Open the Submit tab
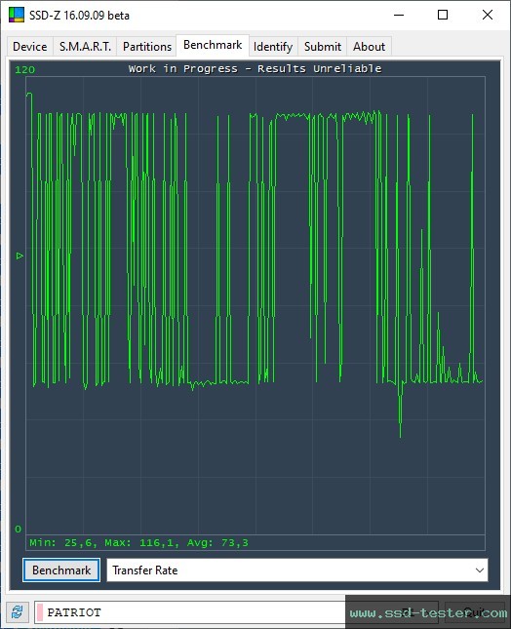The width and height of the screenshot is (511, 629). (x=323, y=47)
